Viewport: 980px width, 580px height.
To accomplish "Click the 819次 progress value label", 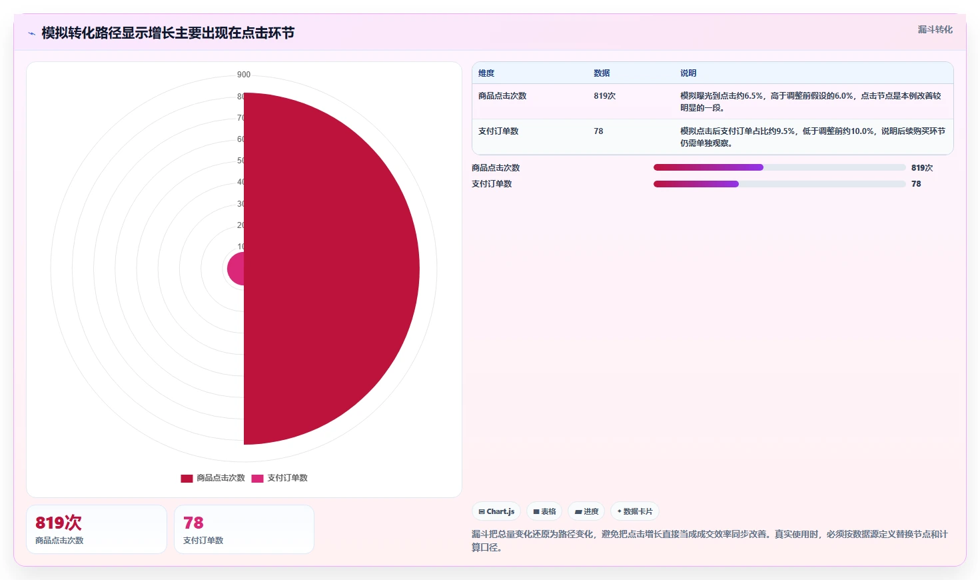I will click(922, 168).
